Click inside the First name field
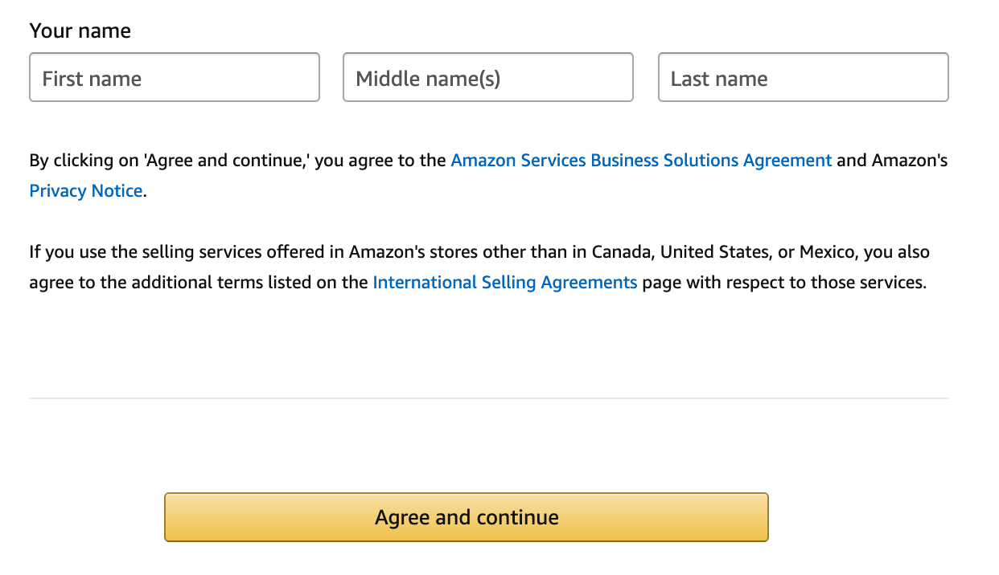Screen dimensions: 999x575 [x=174, y=77]
